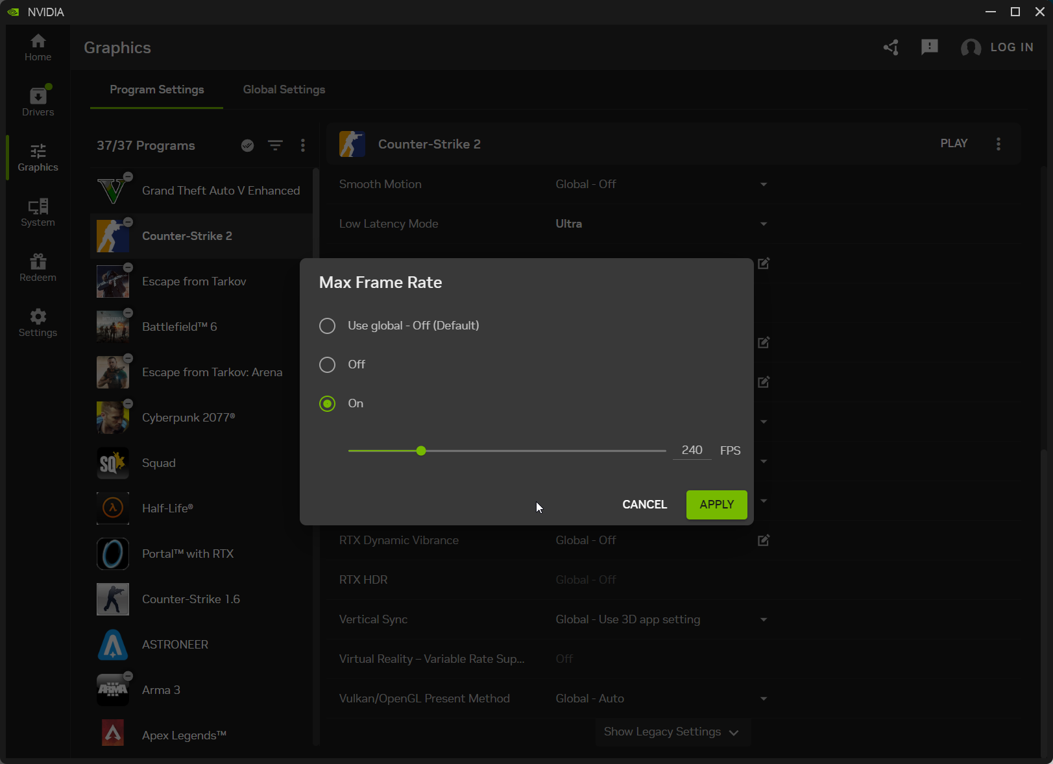
Task: Click the share icon in header
Action: pyautogui.click(x=891, y=47)
